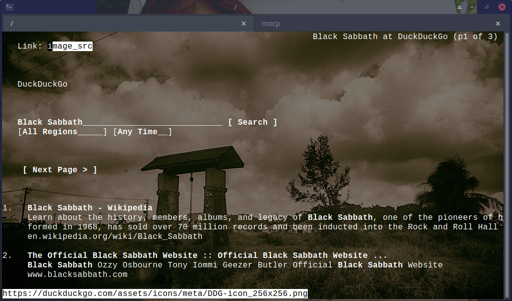The height and width of the screenshot is (301, 512).
Task: Maximize the terminal window
Action: click(x=487, y=7)
